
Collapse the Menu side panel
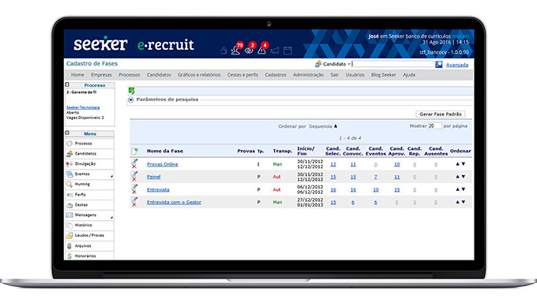click(67, 133)
